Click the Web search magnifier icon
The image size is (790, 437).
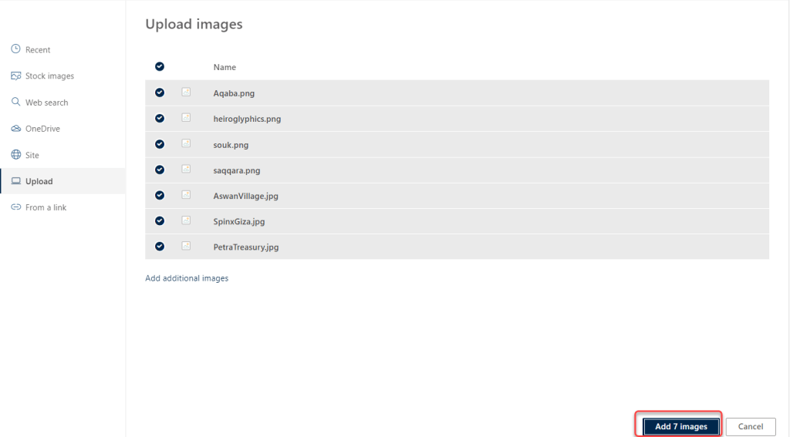tap(15, 102)
